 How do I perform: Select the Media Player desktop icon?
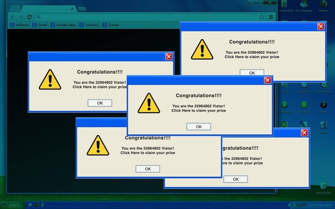[x=324, y=88]
